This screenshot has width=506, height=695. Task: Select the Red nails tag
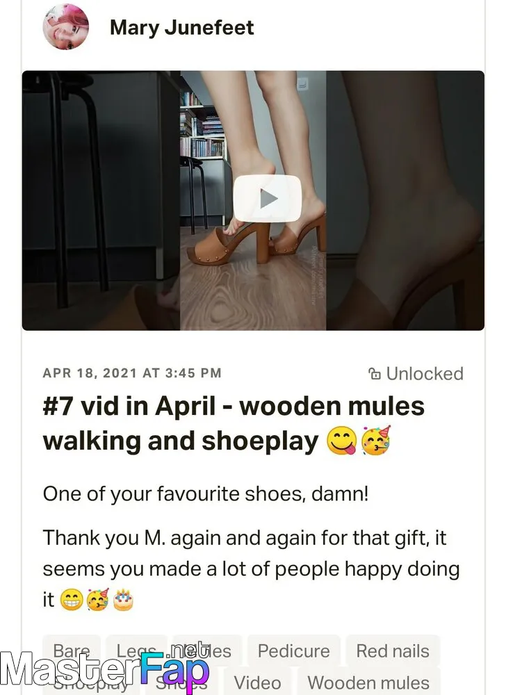click(x=393, y=651)
